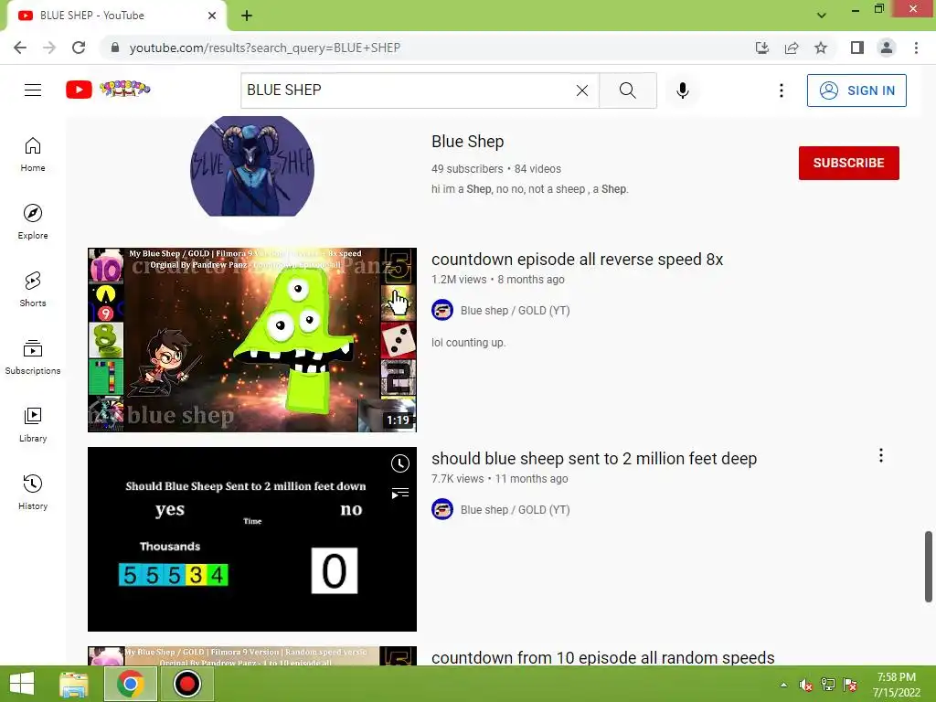This screenshot has height=702, width=936.
Task: Go back in browser history
Action: (x=20, y=48)
